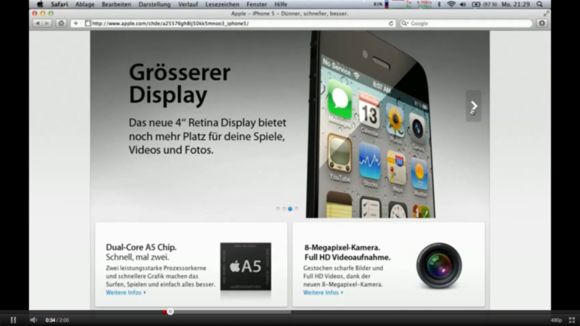Open the Darstellung menu
Viewport: 580px width, 326px height.
tap(154, 5)
